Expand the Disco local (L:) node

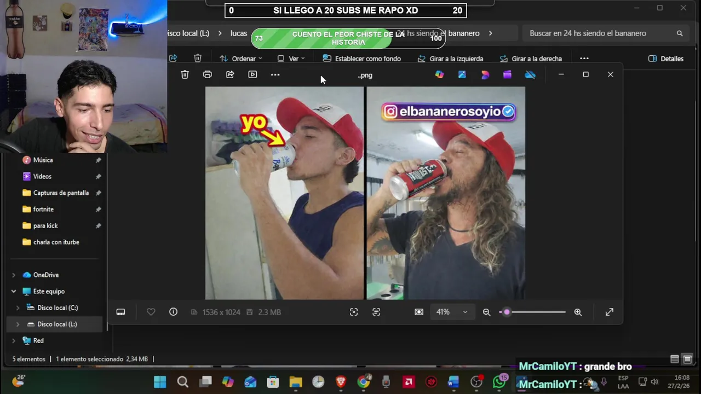(18, 324)
